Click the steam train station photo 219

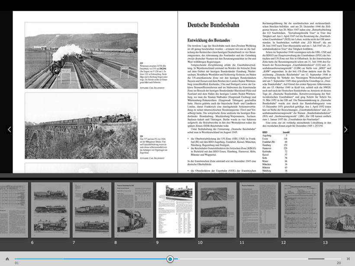point(81,56)
